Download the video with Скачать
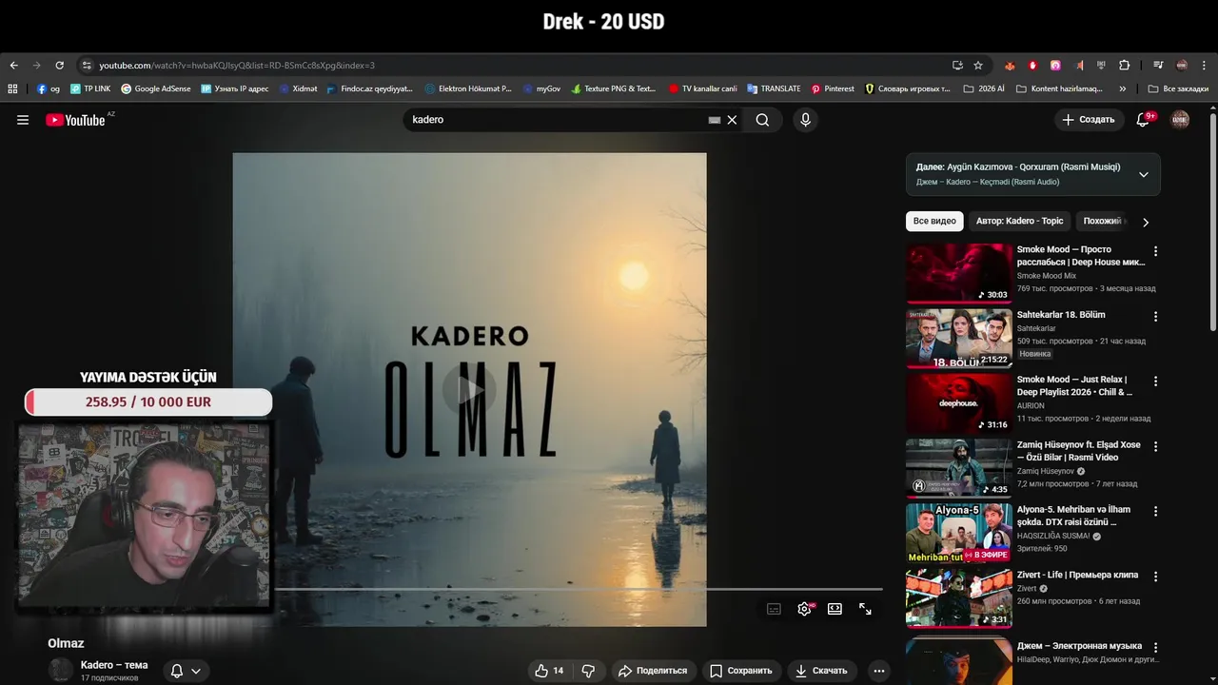Viewport: 1218px width, 685px height. (821, 671)
